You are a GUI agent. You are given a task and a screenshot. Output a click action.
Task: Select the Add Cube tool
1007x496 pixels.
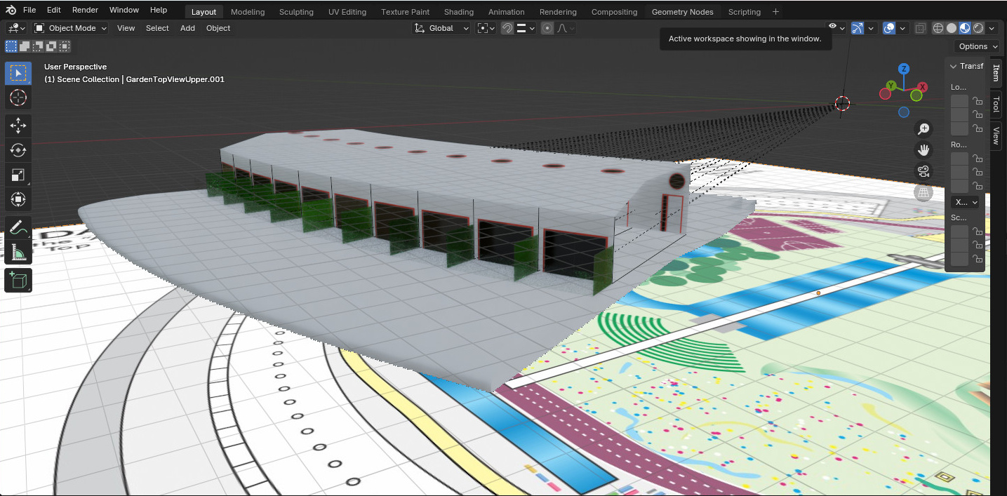coord(18,281)
